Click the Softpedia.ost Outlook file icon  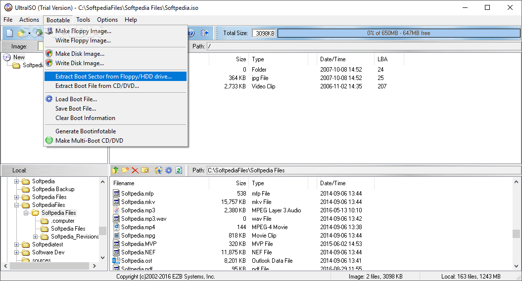click(x=116, y=261)
